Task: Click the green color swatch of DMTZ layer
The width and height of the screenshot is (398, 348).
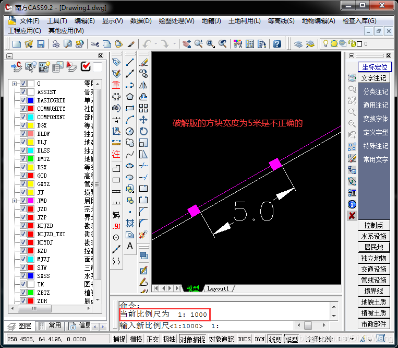Action: point(31,159)
